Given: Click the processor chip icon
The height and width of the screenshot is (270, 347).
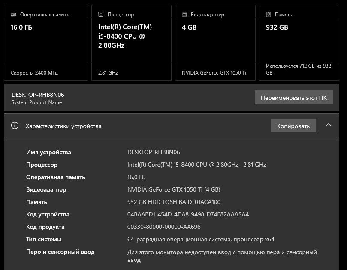Looking at the screenshot, I should (x=101, y=15).
